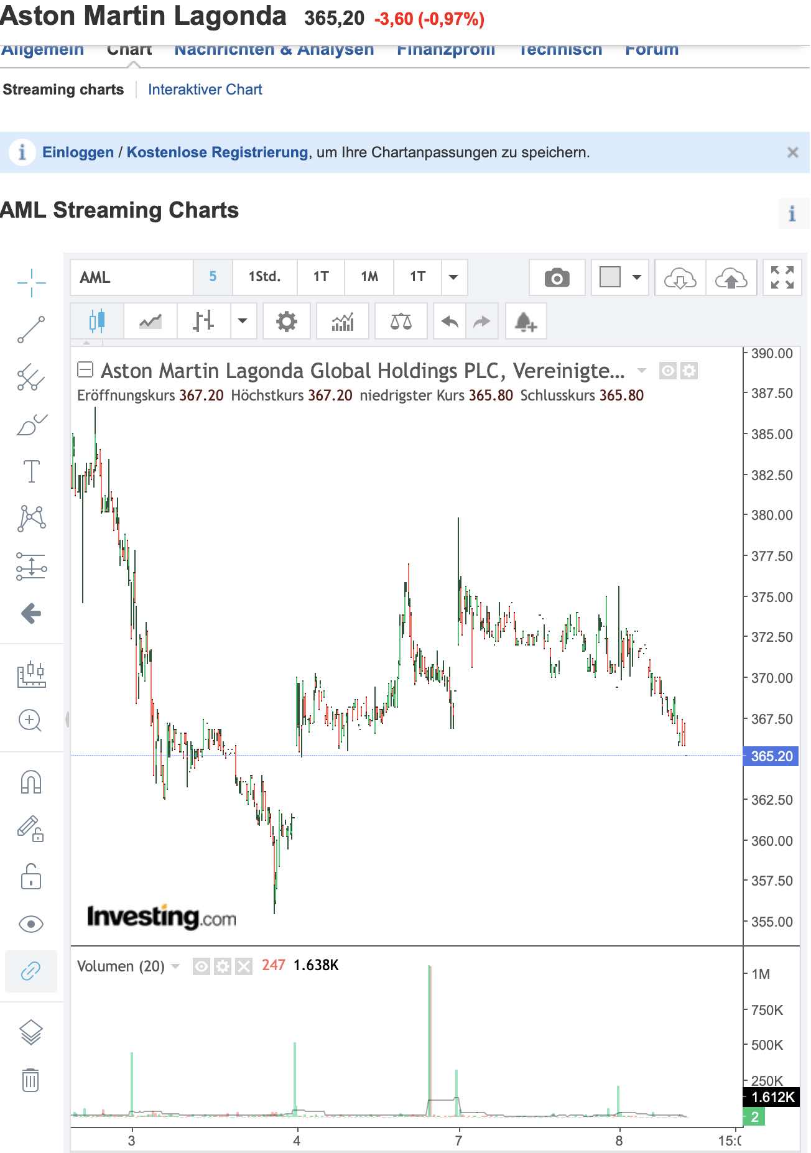Image resolution: width=811 pixels, height=1153 pixels.
Task: Select candlestick chart style
Action: pyautogui.click(x=97, y=322)
